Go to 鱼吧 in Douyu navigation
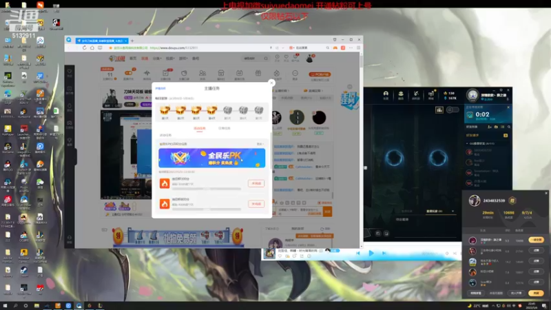This screenshot has width=551, height=310. (196, 59)
